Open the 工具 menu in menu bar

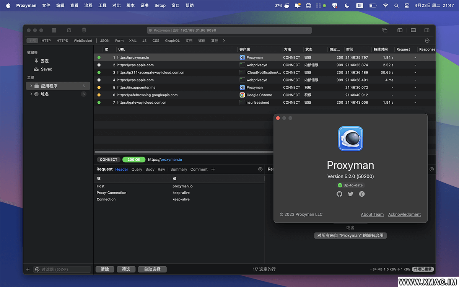pos(102,6)
